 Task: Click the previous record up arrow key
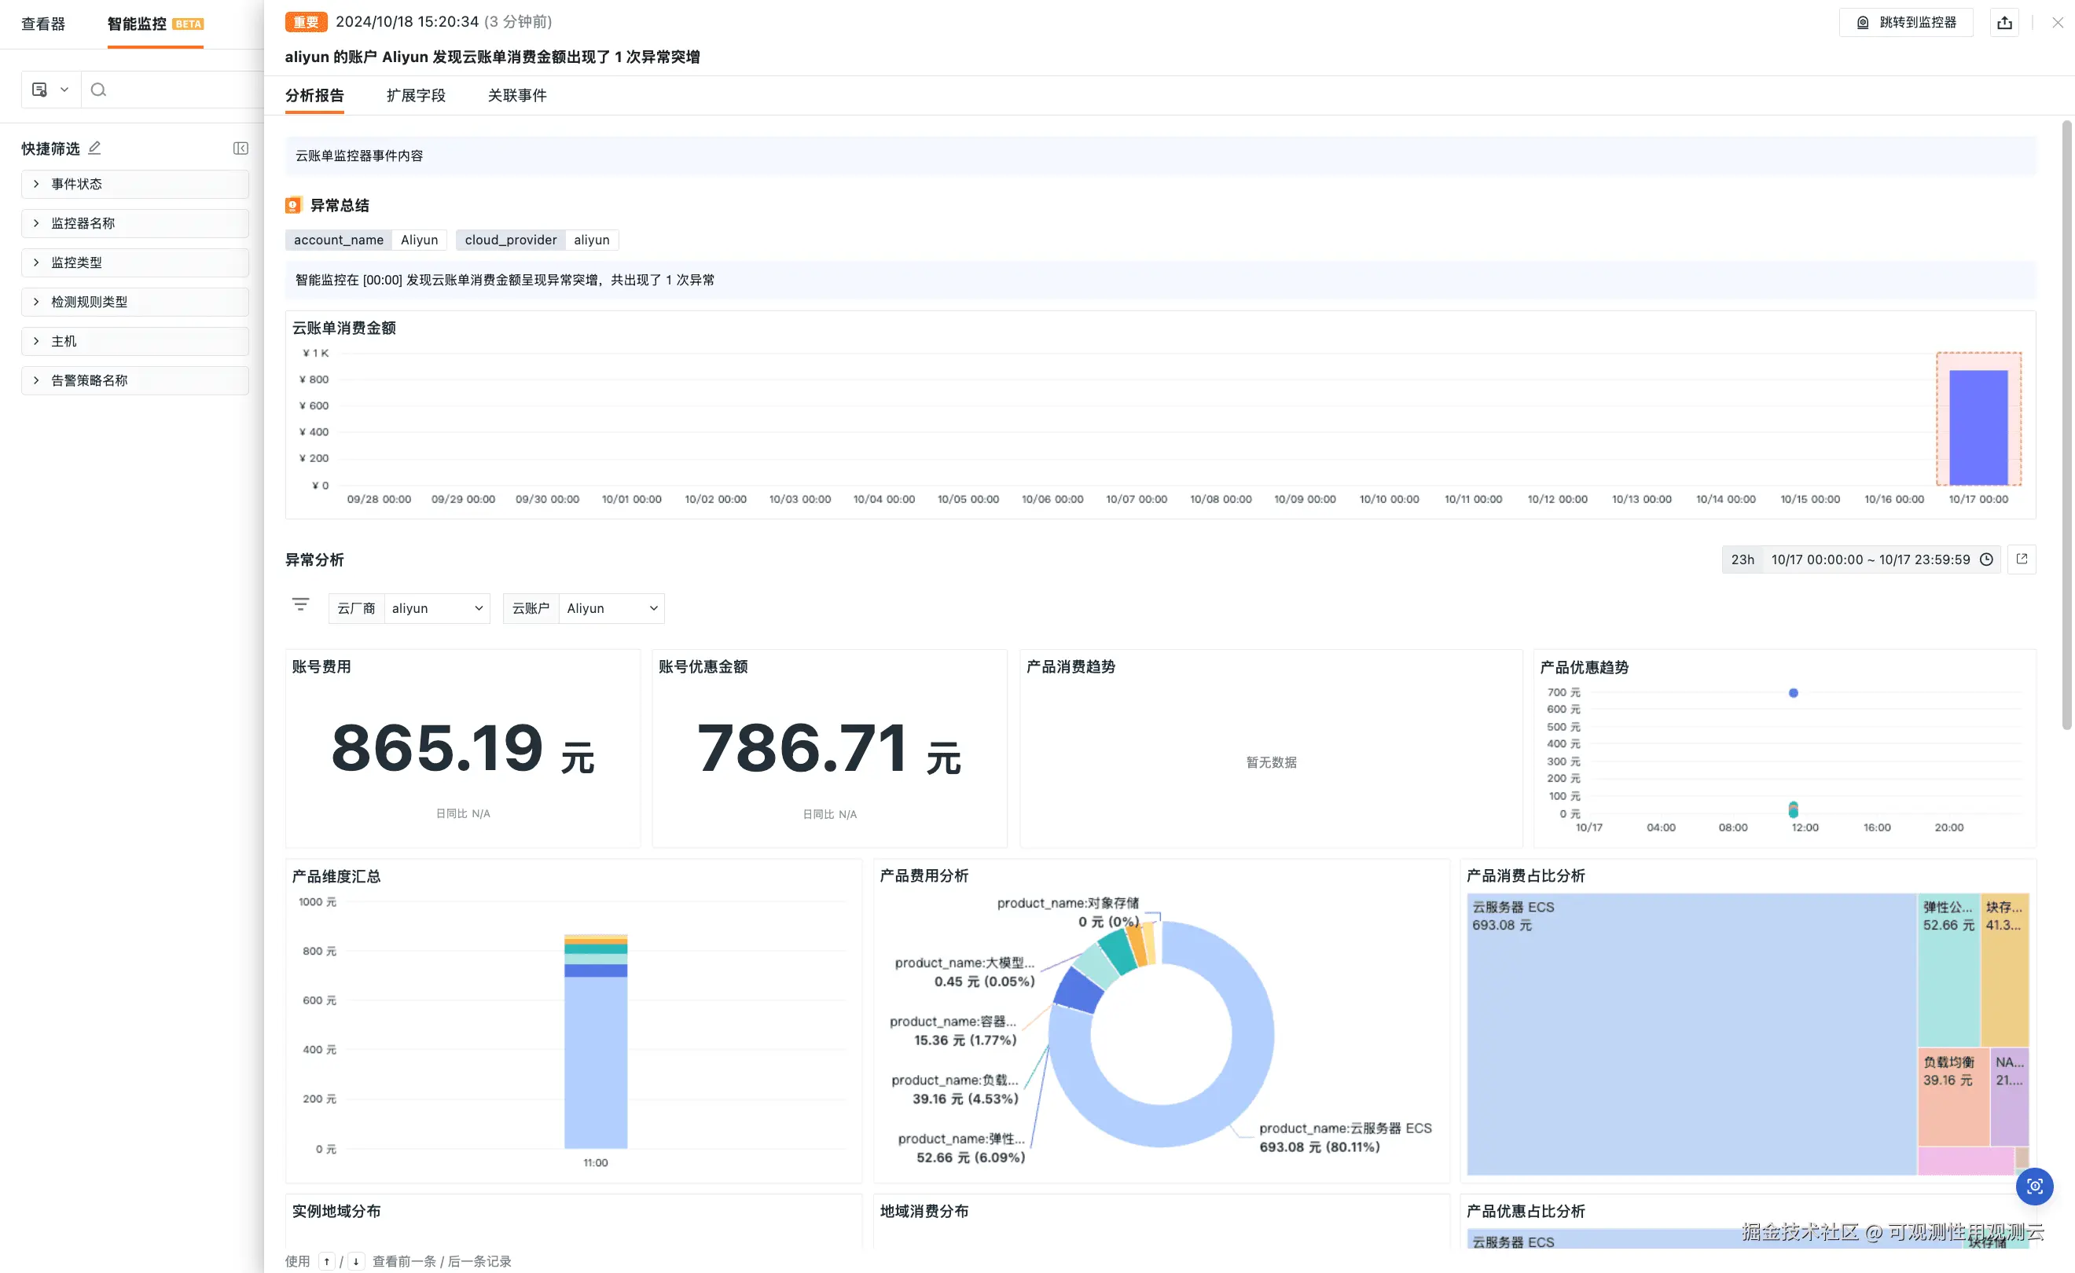tap(327, 1260)
